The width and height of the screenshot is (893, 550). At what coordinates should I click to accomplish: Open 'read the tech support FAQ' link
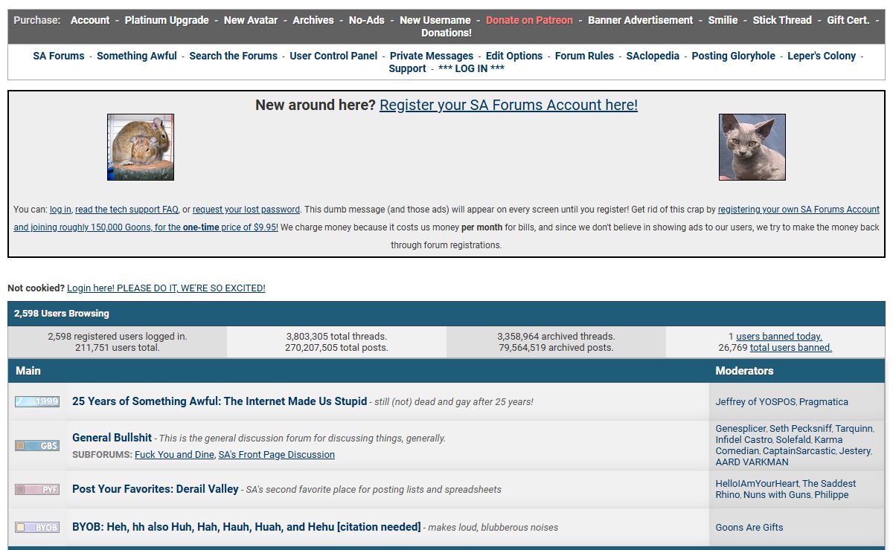click(x=127, y=210)
